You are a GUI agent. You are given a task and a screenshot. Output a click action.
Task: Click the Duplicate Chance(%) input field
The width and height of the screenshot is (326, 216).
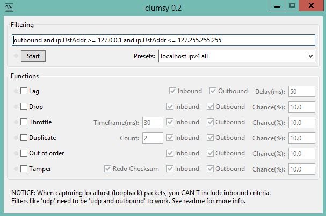302,138
